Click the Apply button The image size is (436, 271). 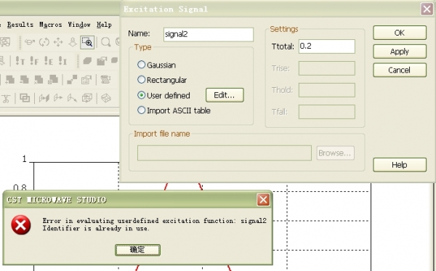[x=399, y=52]
